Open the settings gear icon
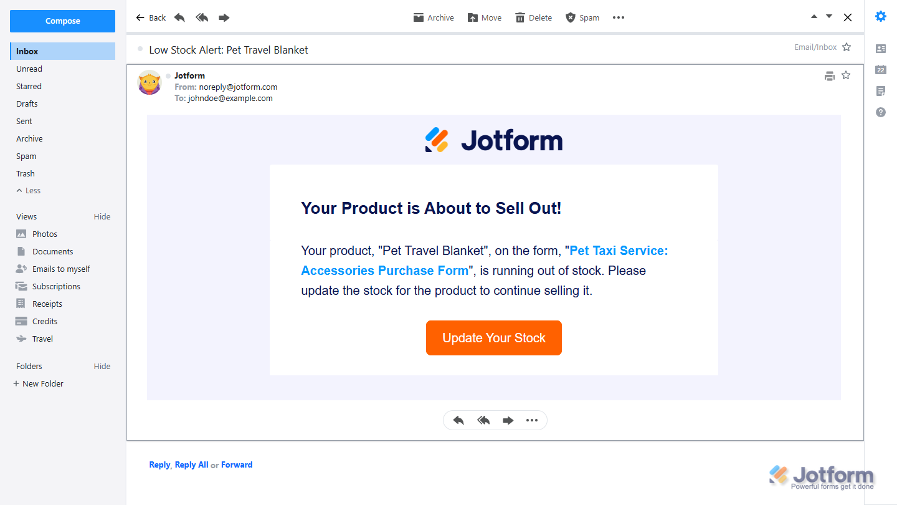This screenshot has height=505, width=897. (881, 17)
